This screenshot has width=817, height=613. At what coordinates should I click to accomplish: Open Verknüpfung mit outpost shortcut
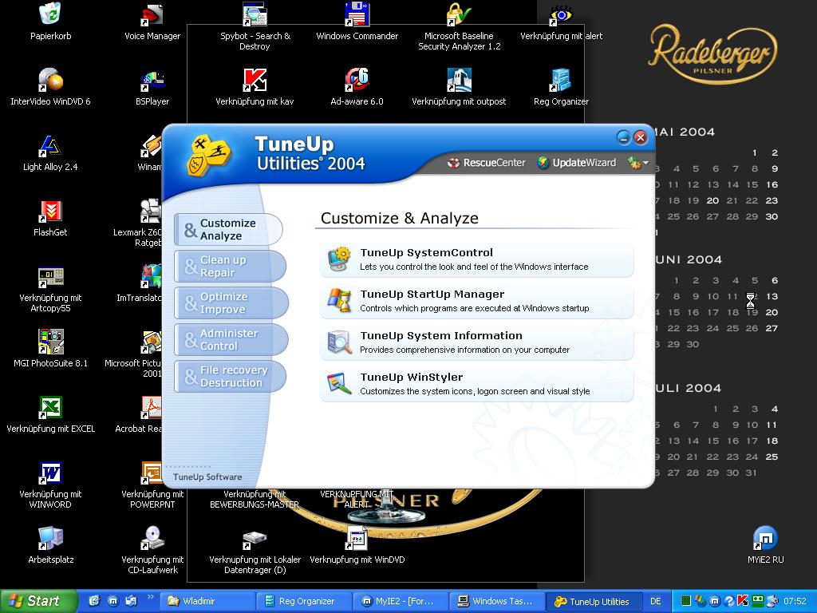coord(459,87)
